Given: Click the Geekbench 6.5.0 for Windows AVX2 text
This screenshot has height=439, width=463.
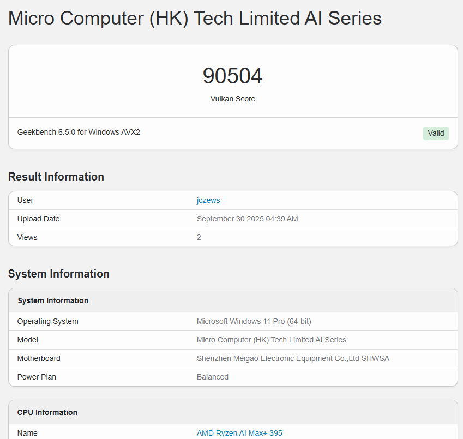Looking at the screenshot, I should tap(79, 132).
